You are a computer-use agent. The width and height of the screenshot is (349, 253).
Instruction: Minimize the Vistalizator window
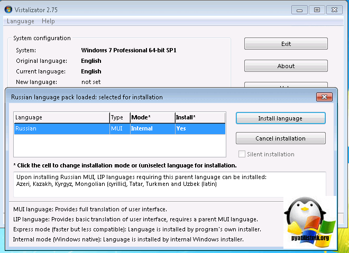[x=300, y=10]
